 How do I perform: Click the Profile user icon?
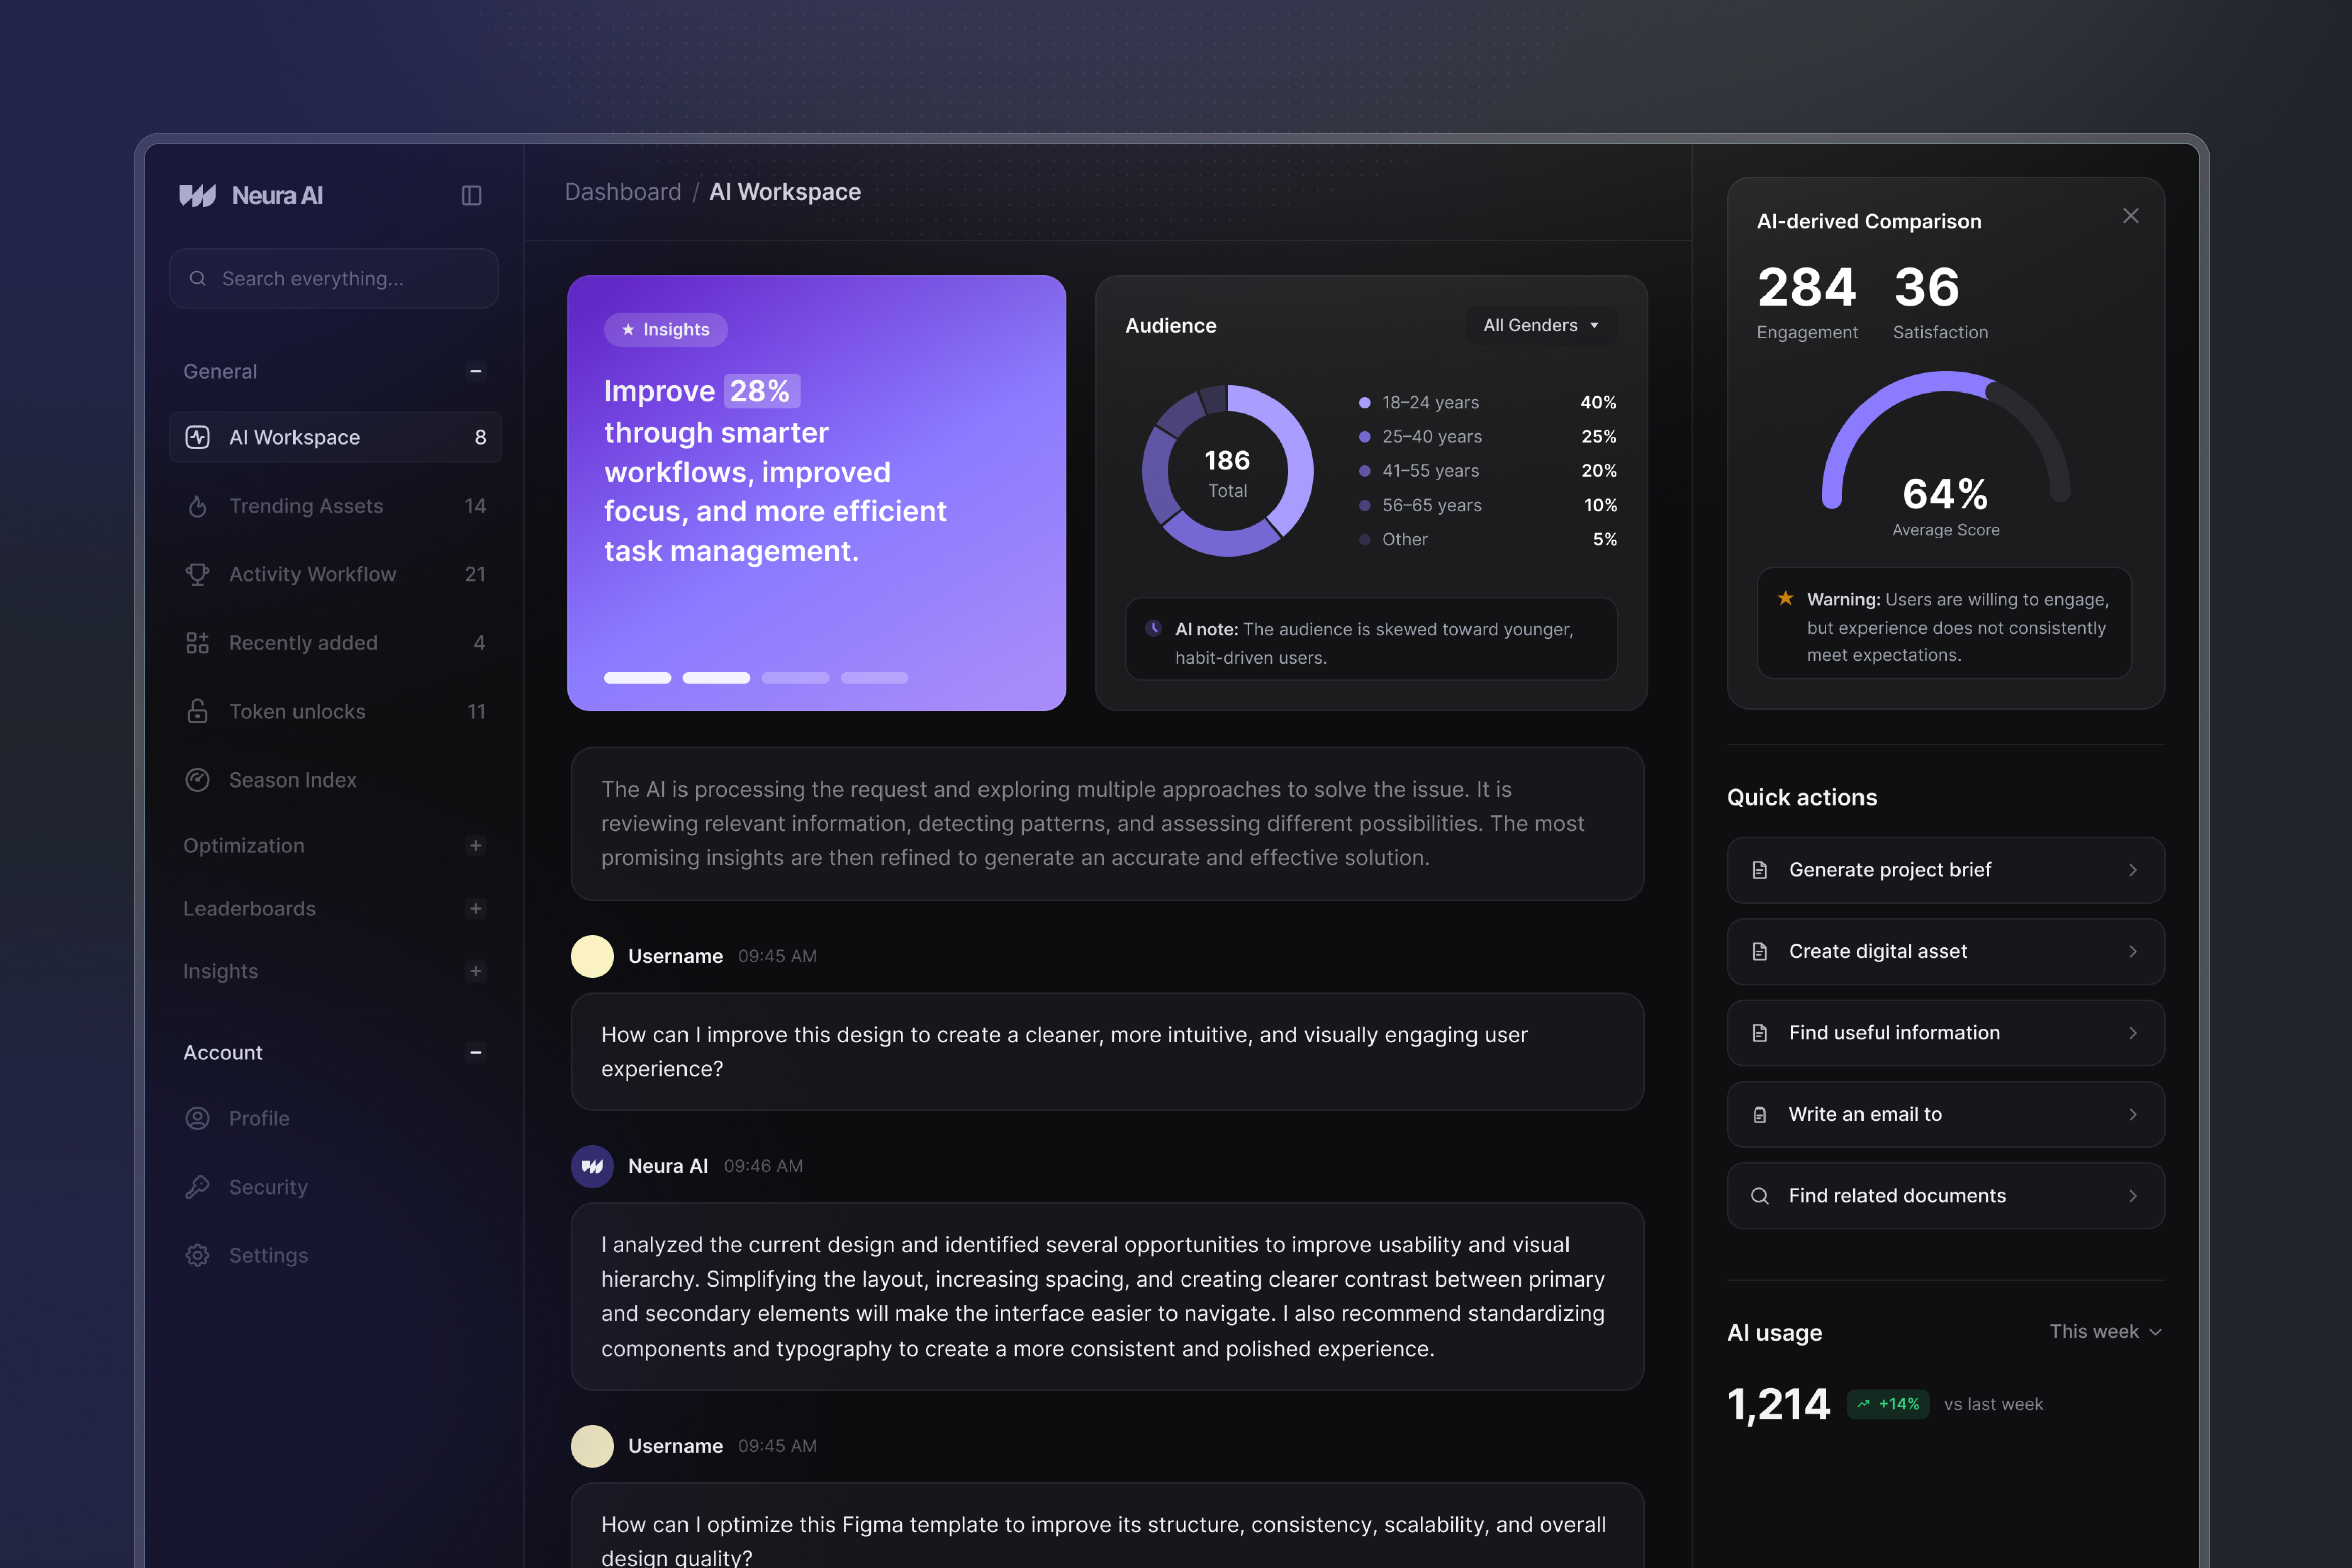(198, 1118)
